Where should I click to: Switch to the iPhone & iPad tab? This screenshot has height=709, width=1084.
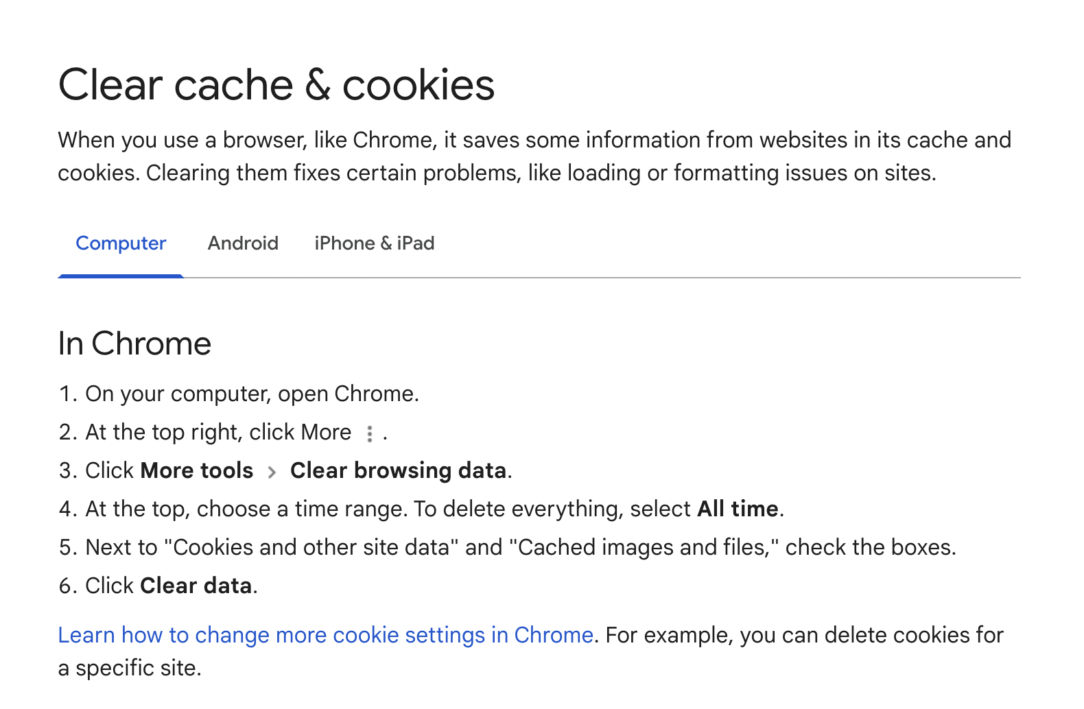(373, 243)
